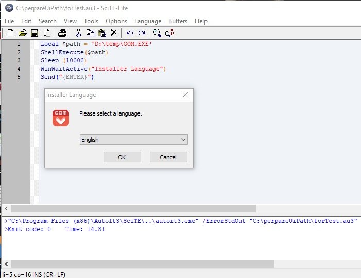The image size is (361, 278).
Task: Open the Edit menu
Action: (26, 21)
